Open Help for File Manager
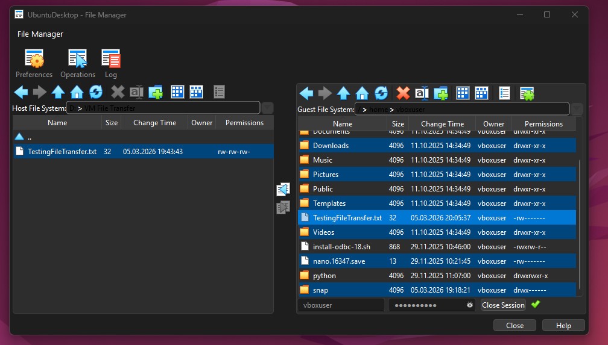608x345 pixels. pyautogui.click(x=563, y=326)
